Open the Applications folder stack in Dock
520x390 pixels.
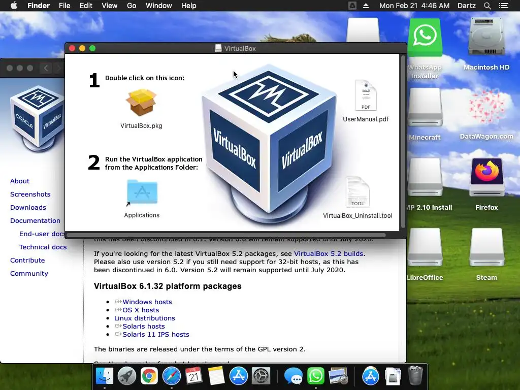(370, 376)
